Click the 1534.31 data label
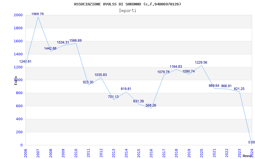Viewport: 255px width, 159px height. point(63,42)
